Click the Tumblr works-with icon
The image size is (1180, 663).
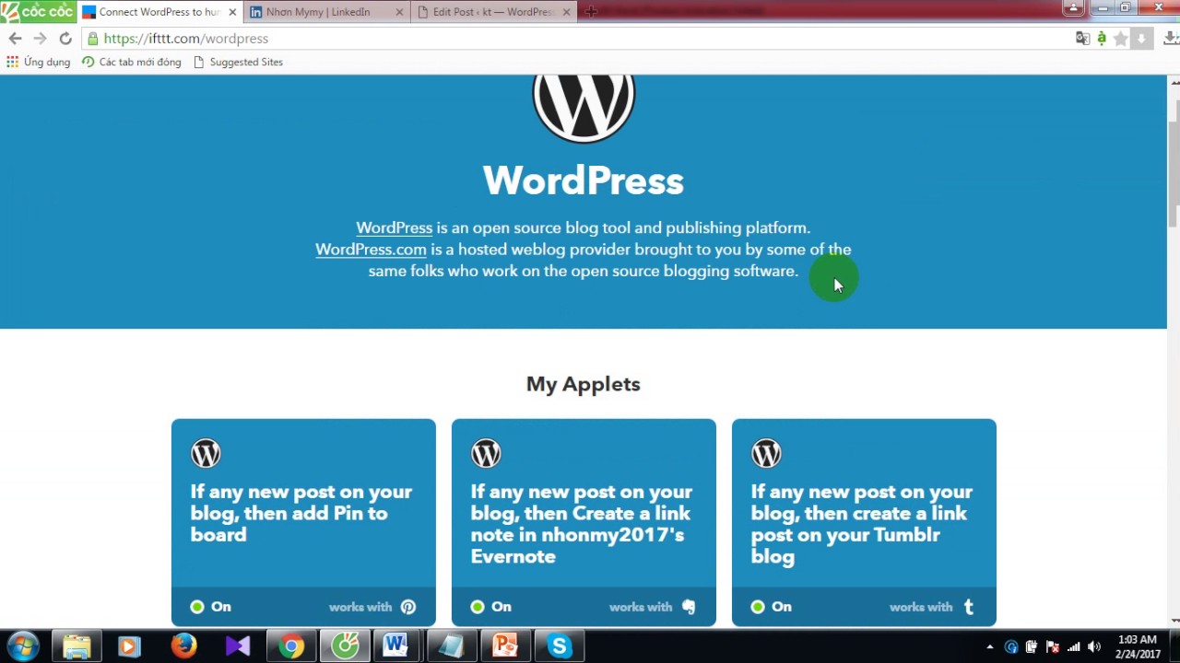point(969,607)
